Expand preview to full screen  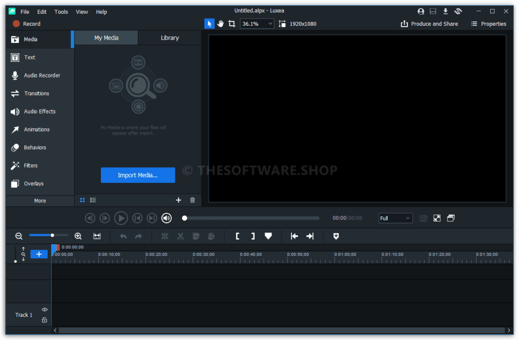tap(437, 218)
